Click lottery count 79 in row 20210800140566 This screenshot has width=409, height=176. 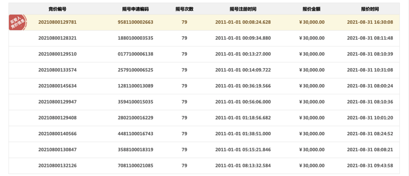click(x=184, y=134)
